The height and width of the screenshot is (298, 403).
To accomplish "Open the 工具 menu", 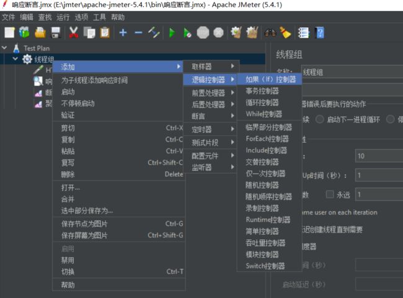I will point(99,17).
